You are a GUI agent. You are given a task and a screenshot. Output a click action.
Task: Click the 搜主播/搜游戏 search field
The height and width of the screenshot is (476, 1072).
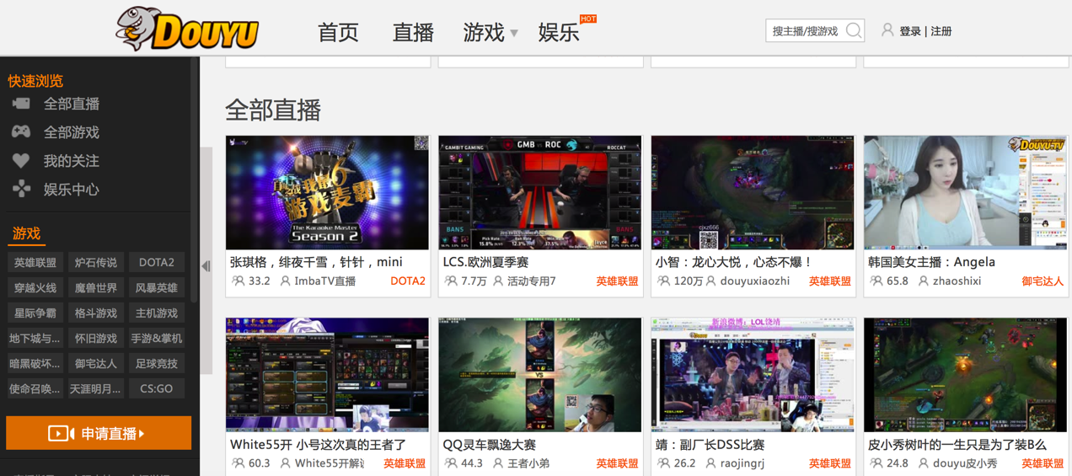coord(805,31)
